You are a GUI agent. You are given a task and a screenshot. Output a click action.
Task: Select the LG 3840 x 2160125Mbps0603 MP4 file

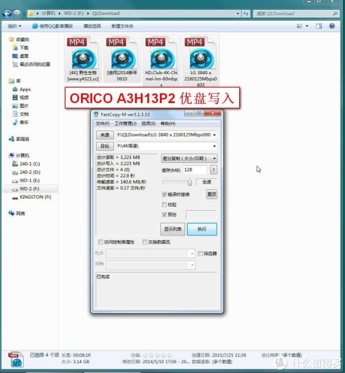200,60
